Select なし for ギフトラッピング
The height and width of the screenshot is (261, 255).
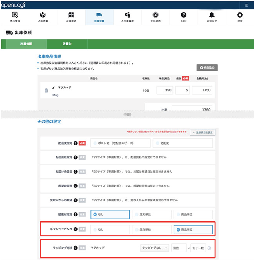[110, 230]
